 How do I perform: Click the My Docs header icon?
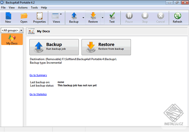point(31,31)
